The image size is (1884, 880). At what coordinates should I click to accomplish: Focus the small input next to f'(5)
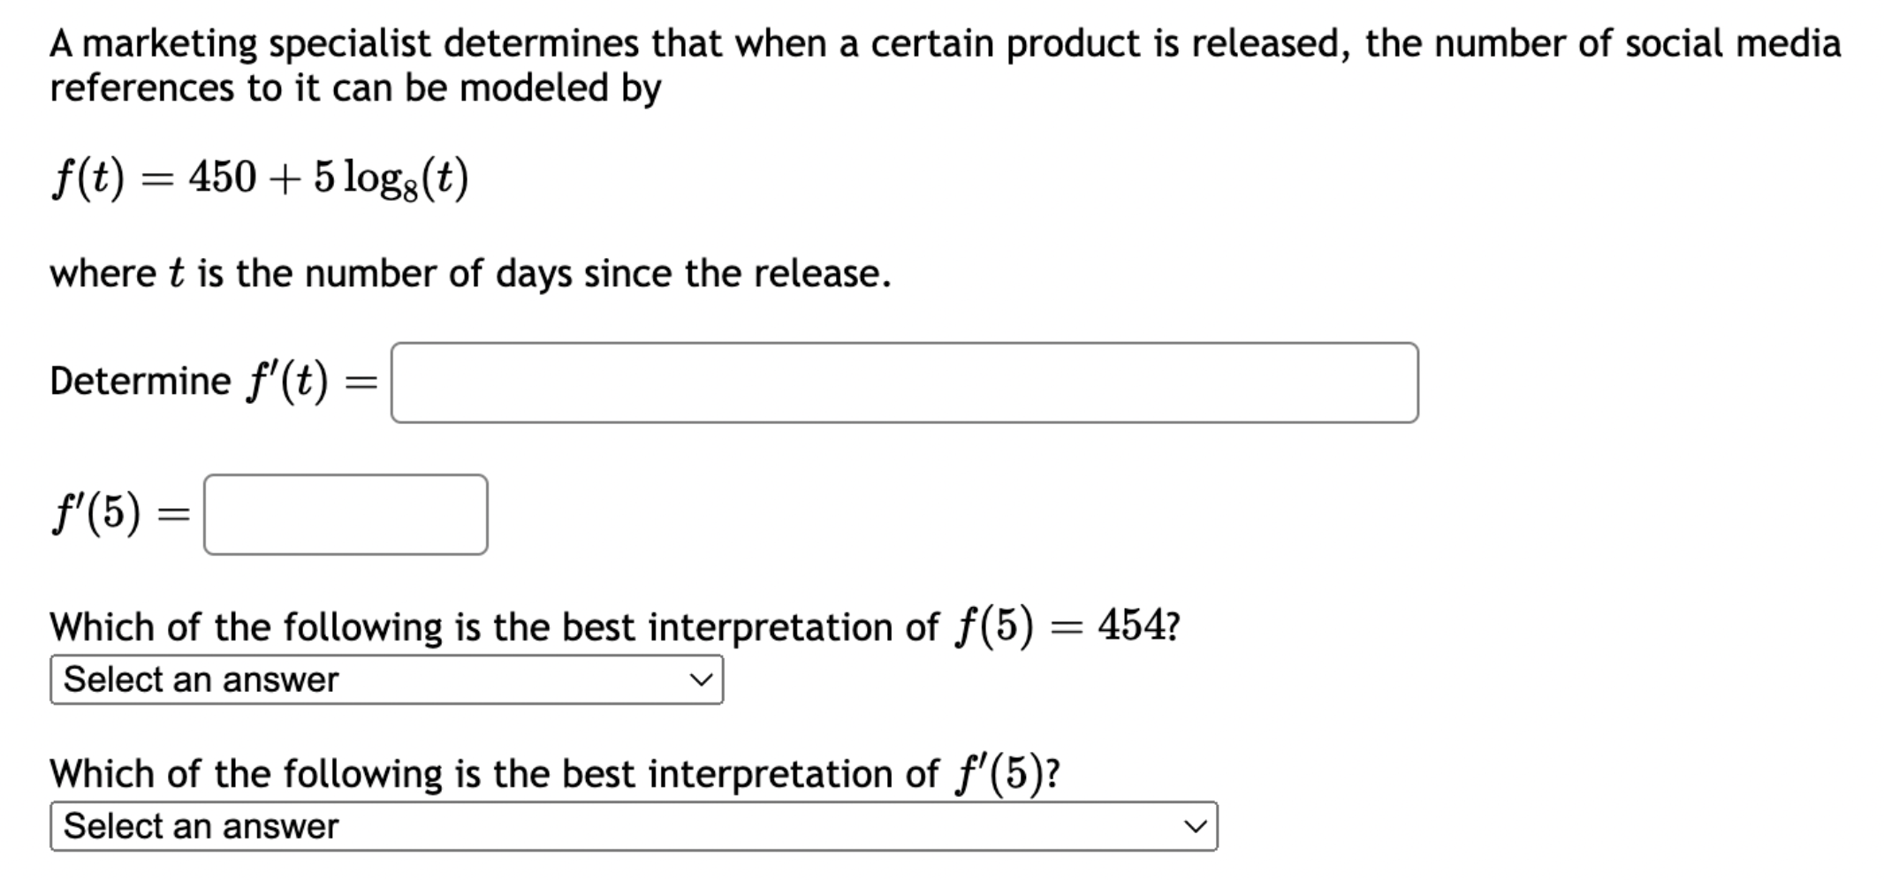(345, 513)
